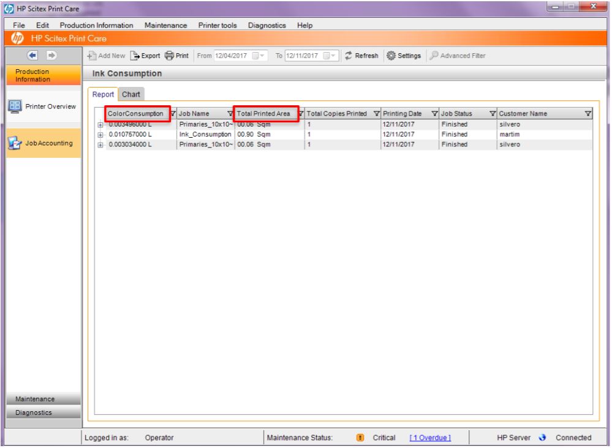The image size is (612, 448).
Task: Click the Refresh icon to reload the report
Action: (x=348, y=55)
